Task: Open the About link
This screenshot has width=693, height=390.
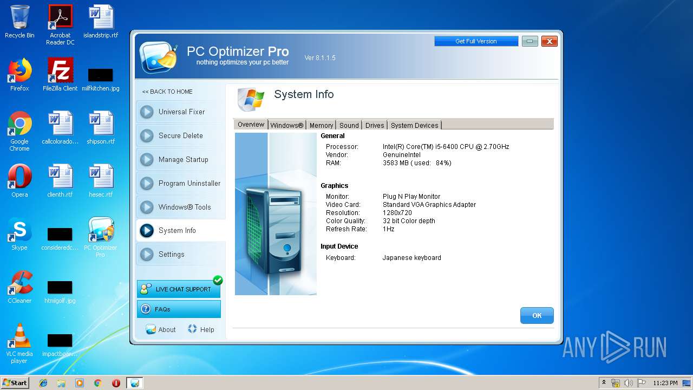Action: pyautogui.click(x=161, y=329)
